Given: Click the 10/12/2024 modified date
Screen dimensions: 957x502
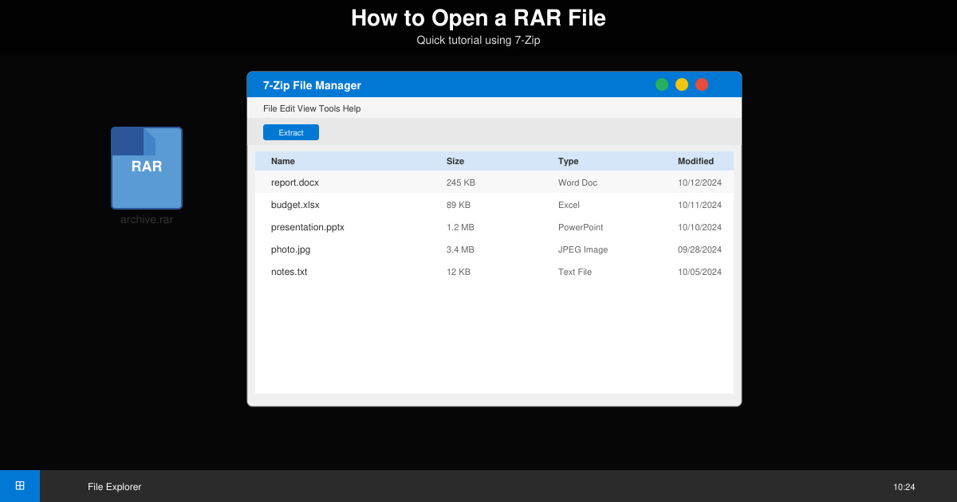Looking at the screenshot, I should 699,182.
